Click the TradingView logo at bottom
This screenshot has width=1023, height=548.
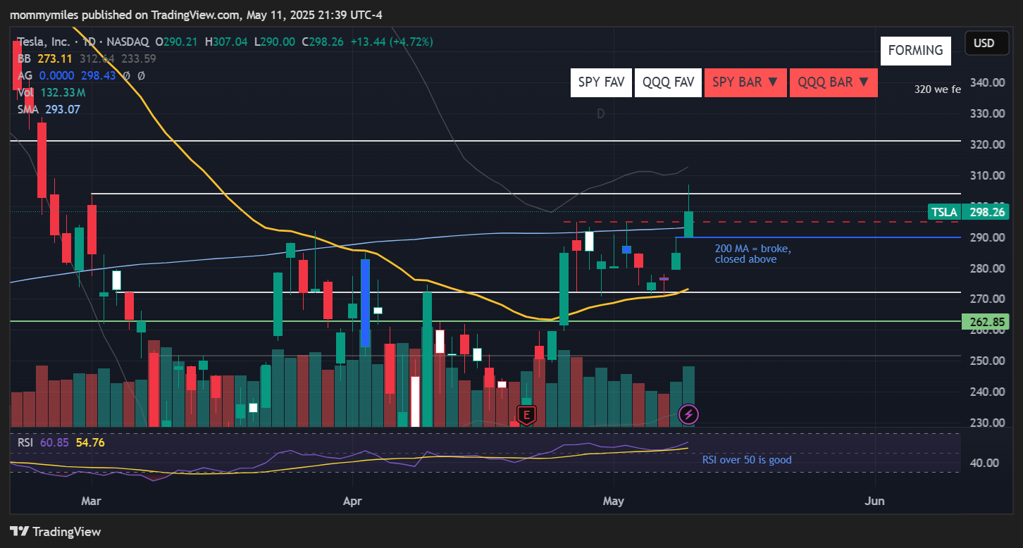tap(56, 532)
